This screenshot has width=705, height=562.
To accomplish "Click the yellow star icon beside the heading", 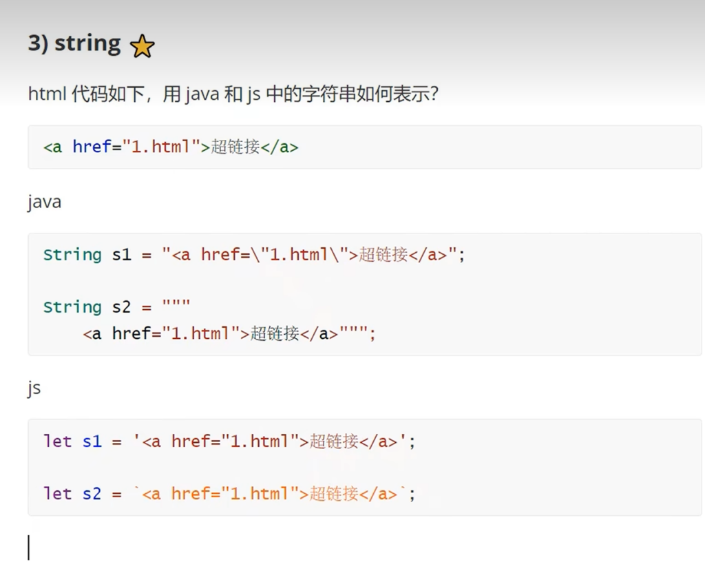I will coord(142,46).
